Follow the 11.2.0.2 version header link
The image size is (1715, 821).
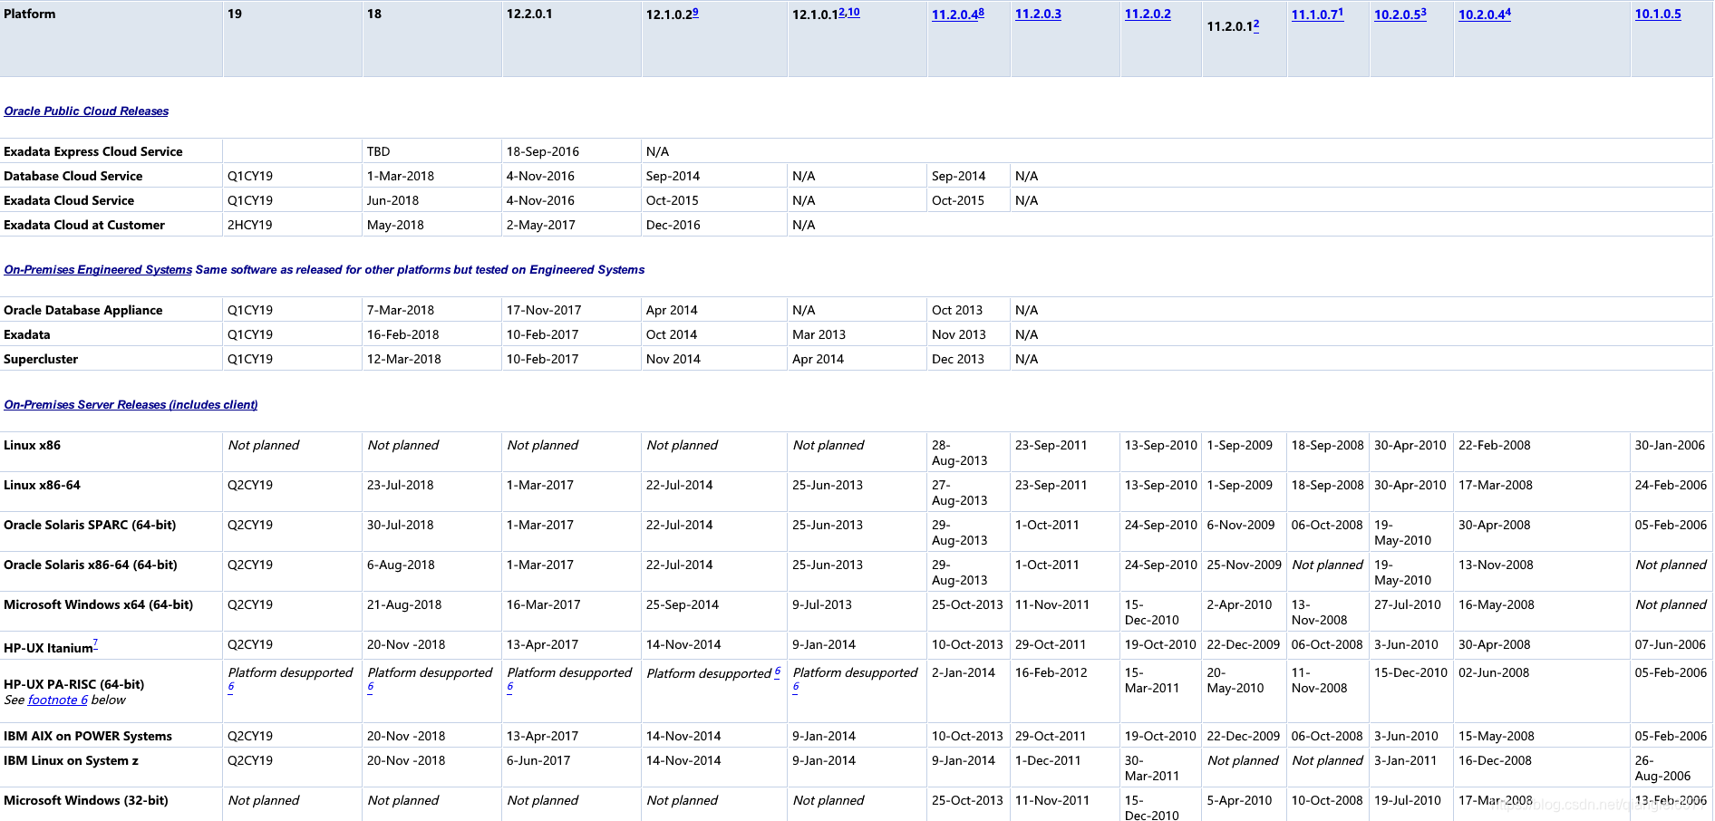point(1148,14)
